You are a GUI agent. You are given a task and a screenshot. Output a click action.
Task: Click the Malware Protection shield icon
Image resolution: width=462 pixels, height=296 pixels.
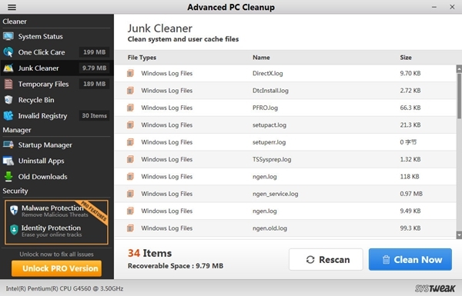(x=14, y=210)
